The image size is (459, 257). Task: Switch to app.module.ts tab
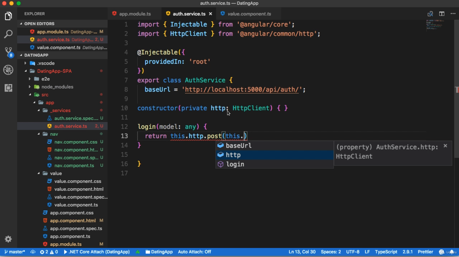134,14
